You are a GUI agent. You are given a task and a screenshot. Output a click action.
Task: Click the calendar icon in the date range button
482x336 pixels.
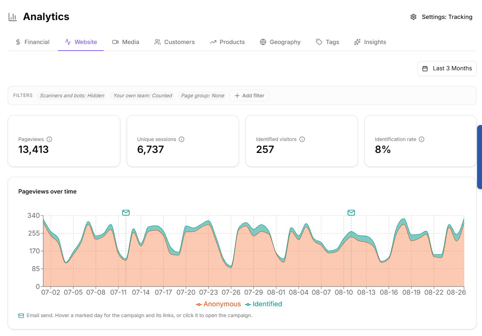pyautogui.click(x=425, y=68)
